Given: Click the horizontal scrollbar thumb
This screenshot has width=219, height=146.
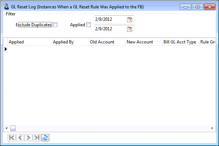Looking at the screenshot, I should [x=13, y=128].
